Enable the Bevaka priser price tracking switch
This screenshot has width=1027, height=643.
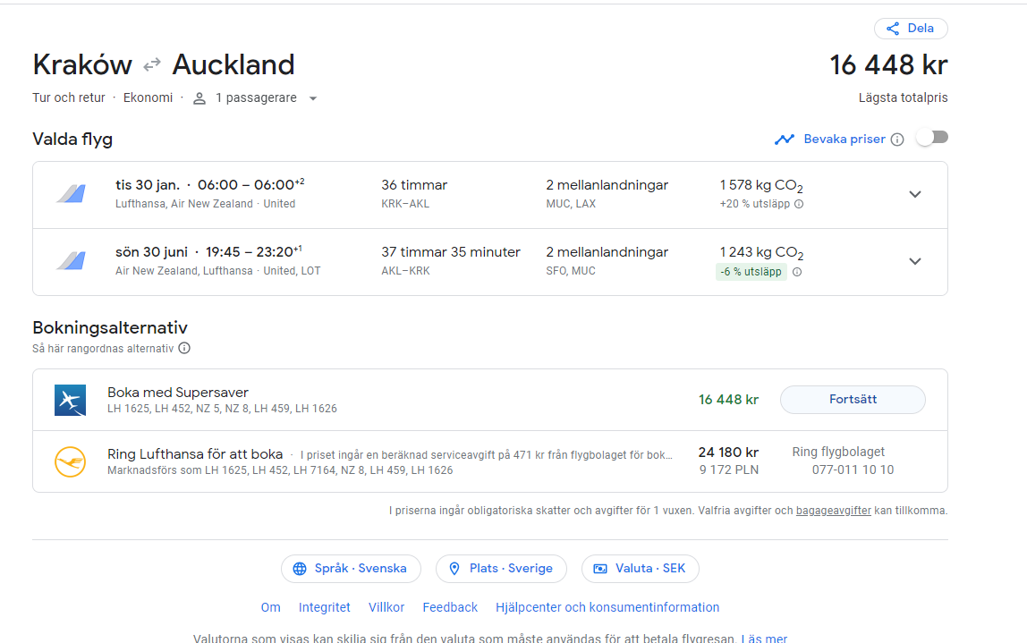932,138
